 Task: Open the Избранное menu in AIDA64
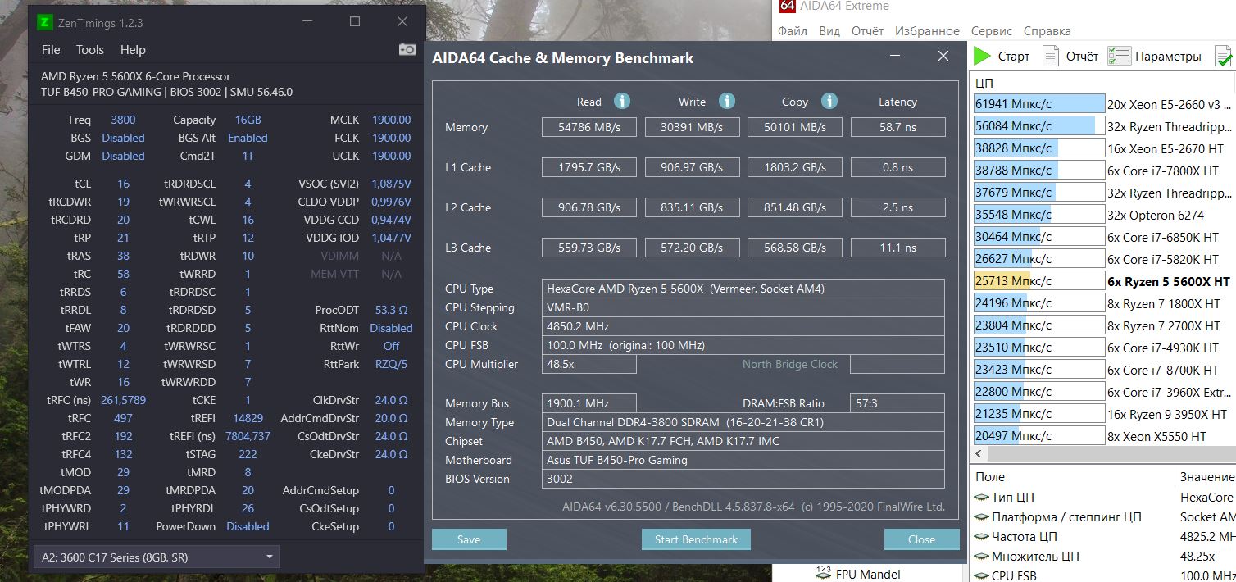pos(927,31)
